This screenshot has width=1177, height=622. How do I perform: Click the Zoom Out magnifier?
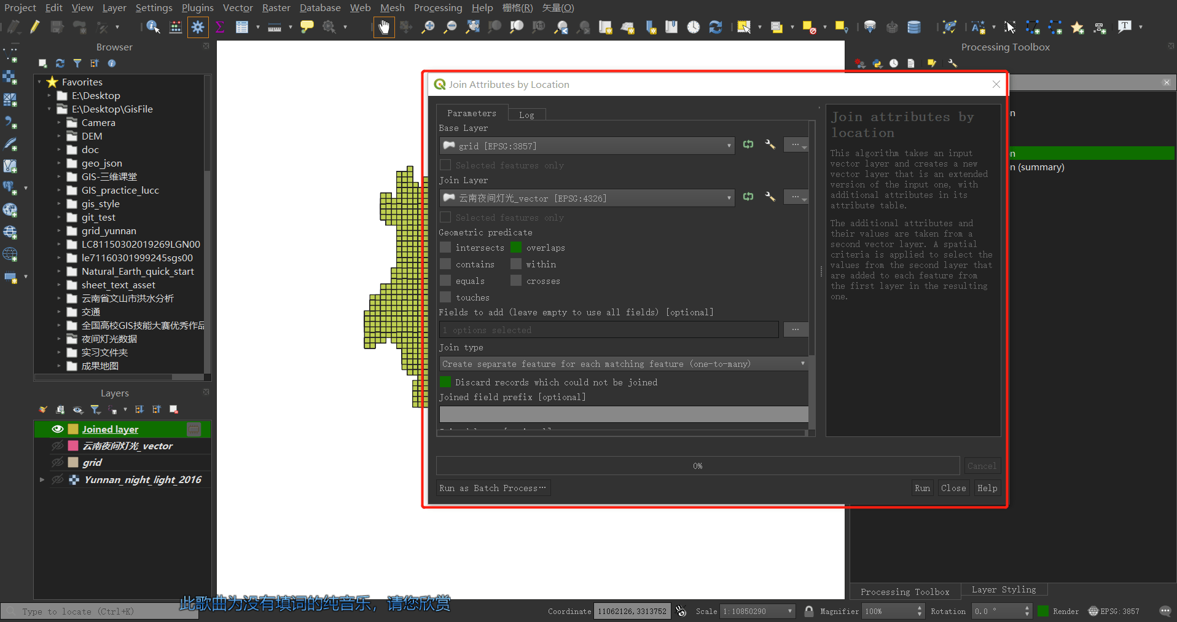(x=450, y=27)
